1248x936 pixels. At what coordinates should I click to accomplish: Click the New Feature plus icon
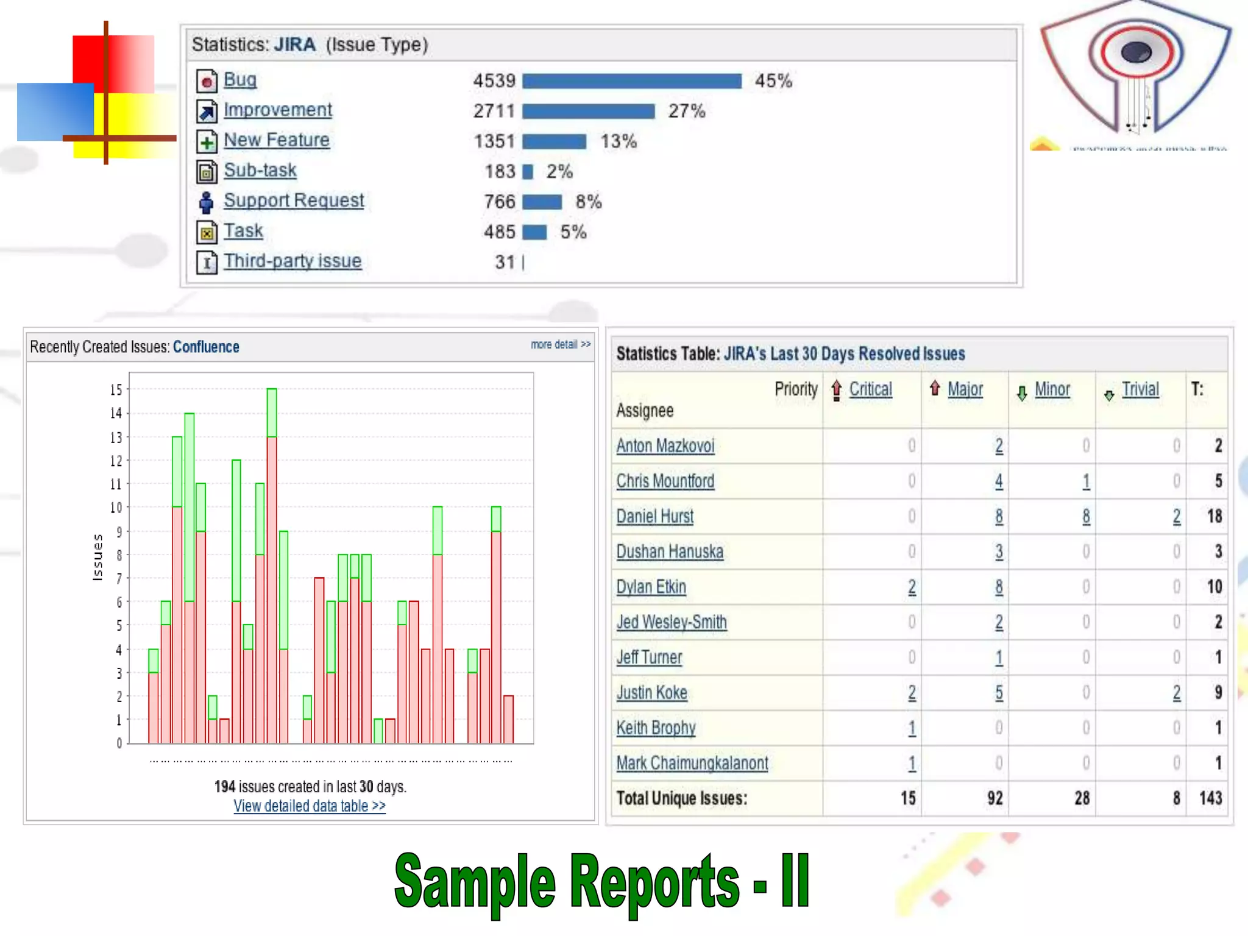point(207,142)
